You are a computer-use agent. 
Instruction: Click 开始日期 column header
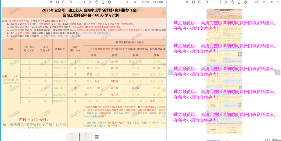click(x=60, y=49)
